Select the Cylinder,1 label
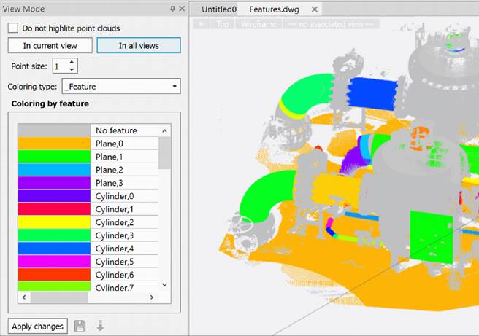Image resolution: width=479 pixels, height=336 pixels. click(x=115, y=209)
